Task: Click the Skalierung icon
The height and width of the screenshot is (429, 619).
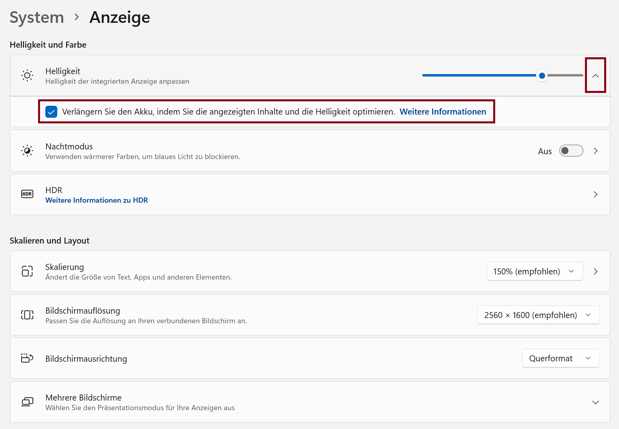Action: click(x=27, y=271)
